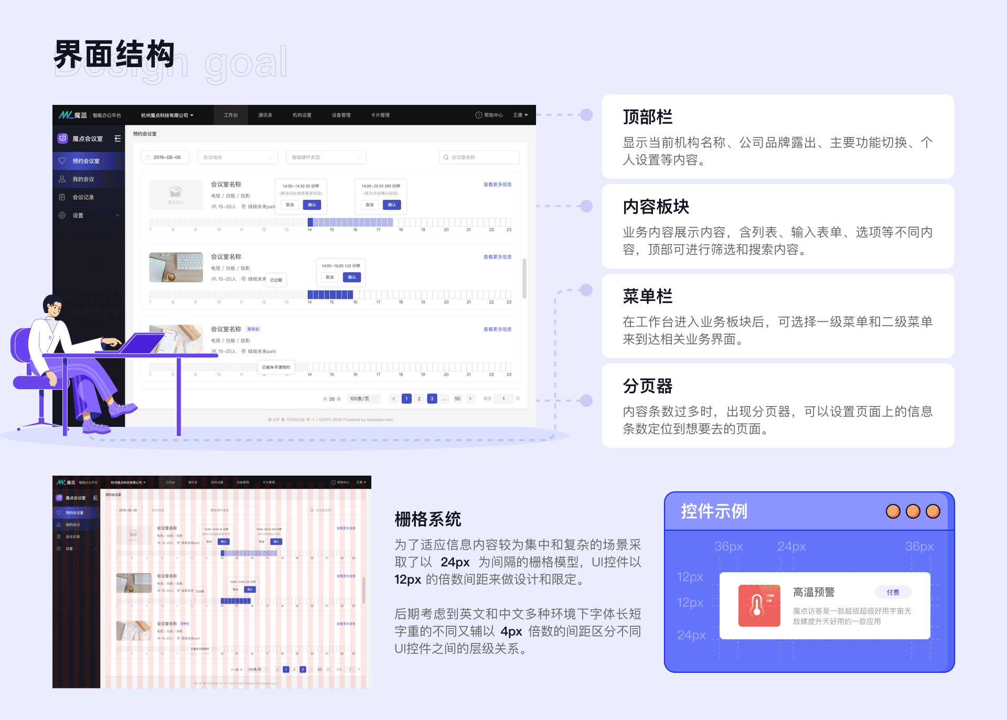Switch to the 工作台 tab
The image size is (1007, 720).
pyautogui.click(x=231, y=115)
